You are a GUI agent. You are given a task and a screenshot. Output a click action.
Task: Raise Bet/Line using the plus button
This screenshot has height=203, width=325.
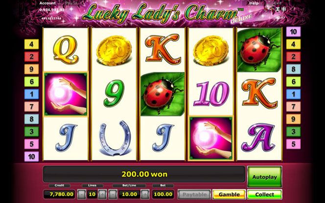coord(145,194)
